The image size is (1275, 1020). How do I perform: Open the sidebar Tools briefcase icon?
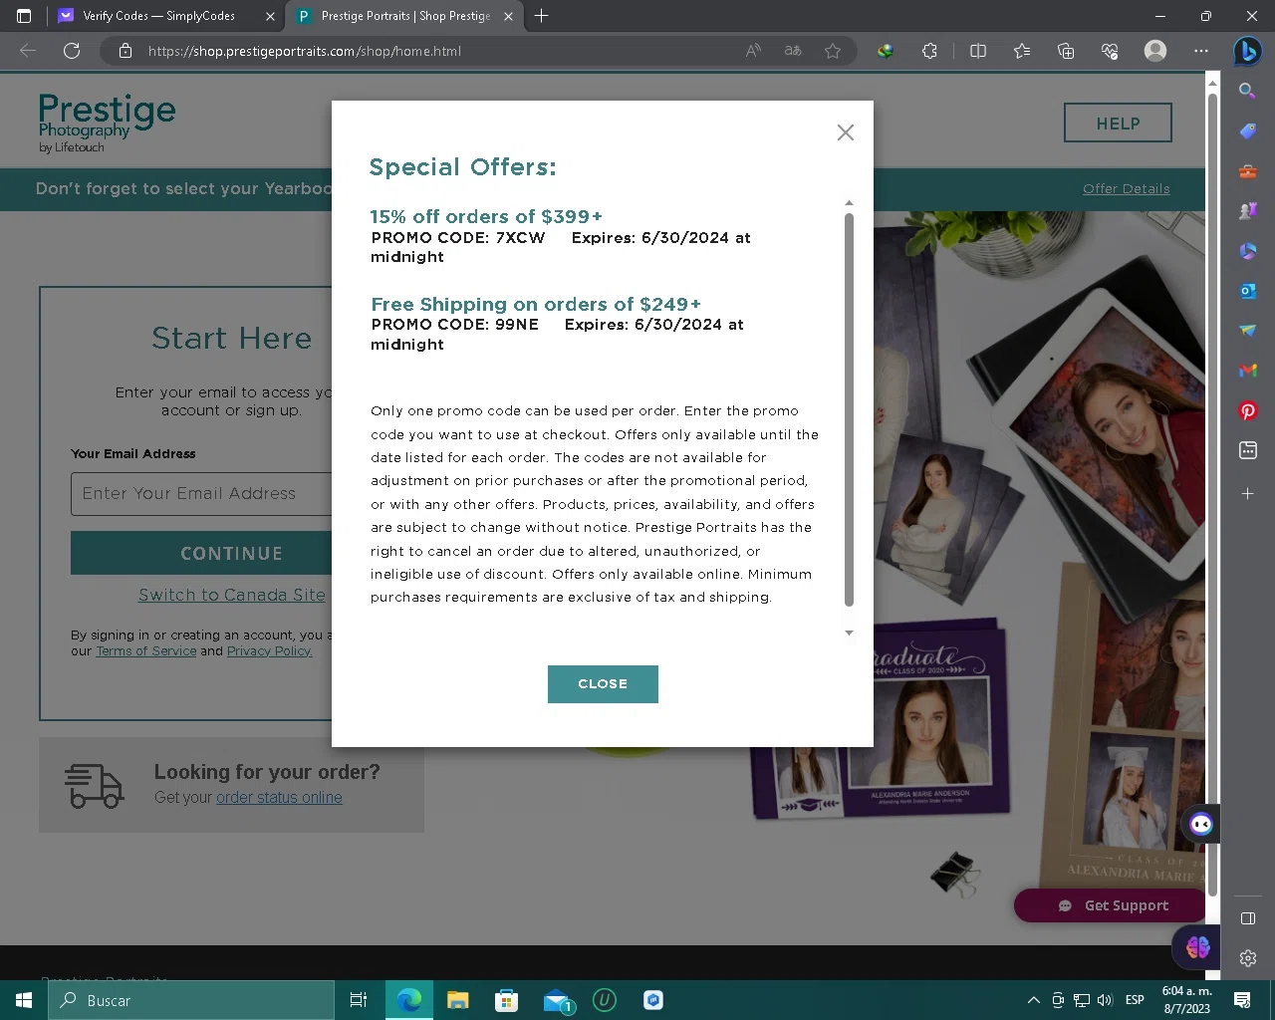click(1247, 171)
